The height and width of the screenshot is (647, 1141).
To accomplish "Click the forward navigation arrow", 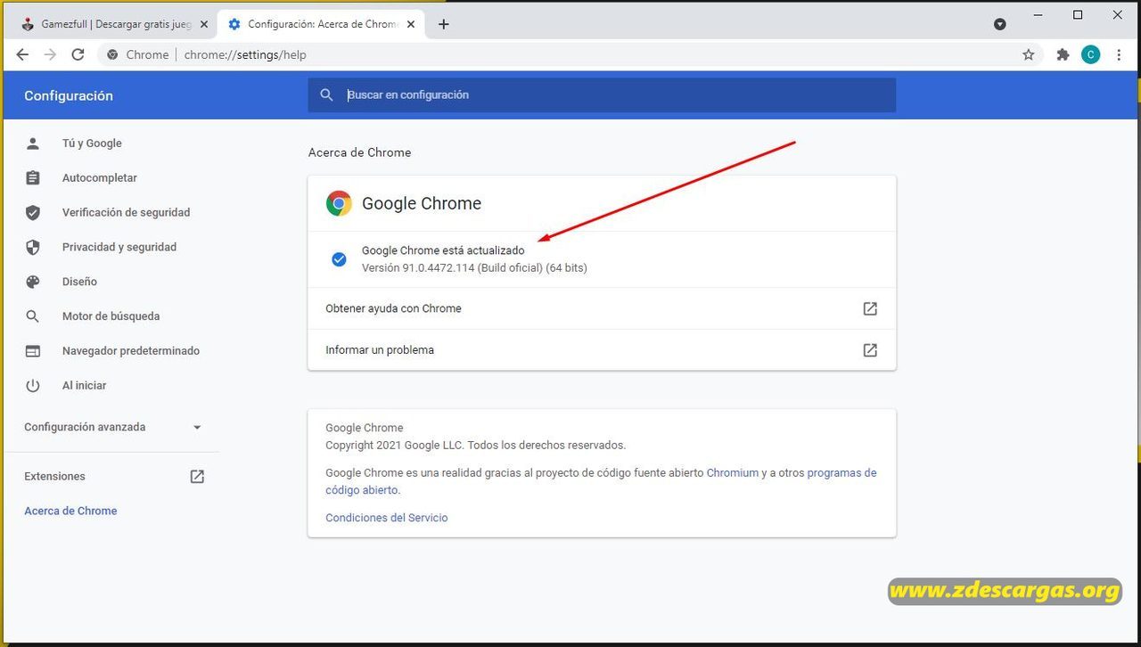I will pos(51,54).
